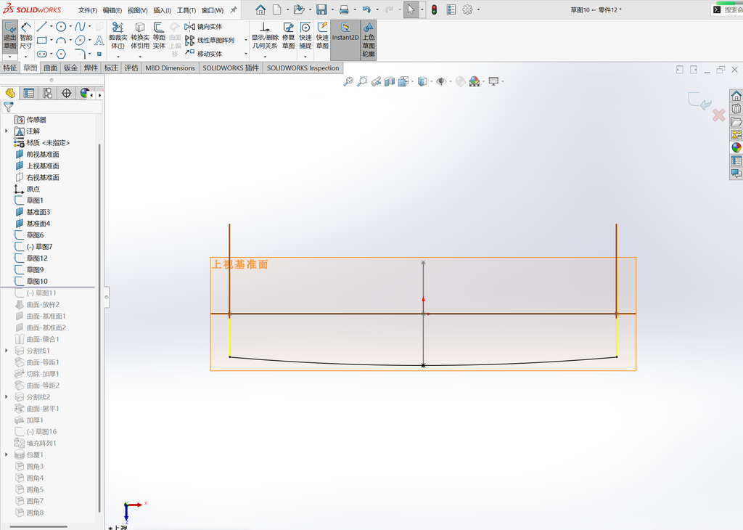This screenshot has width=743, height=530.
Task: Open Edit Appearance color sphere icon
Action: 460,81
